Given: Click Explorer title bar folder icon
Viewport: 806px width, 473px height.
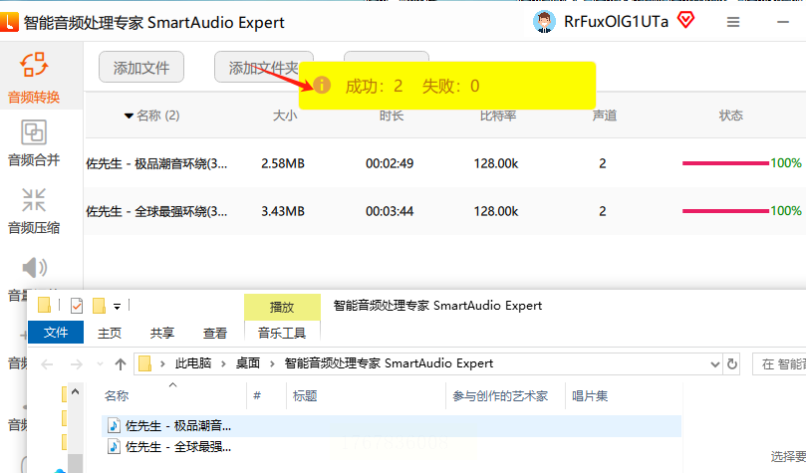Looking at the screenshot, I should pos(44,305).
